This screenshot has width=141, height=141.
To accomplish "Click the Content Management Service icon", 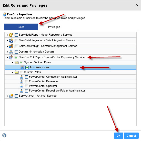I will tap(11, 46).
